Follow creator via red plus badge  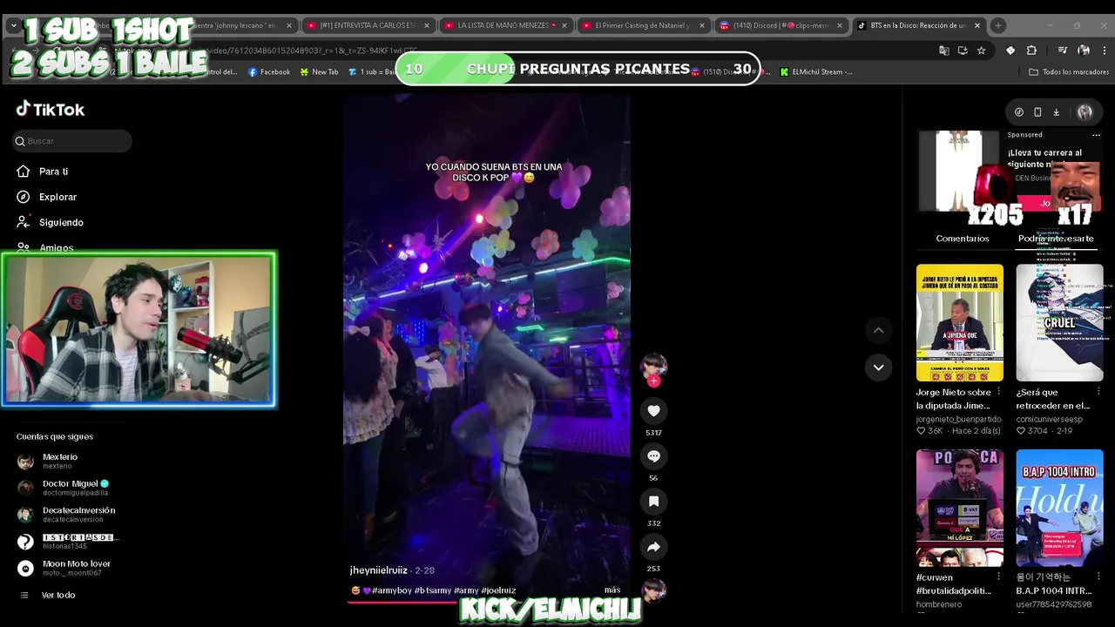click(x=653, y=381)
